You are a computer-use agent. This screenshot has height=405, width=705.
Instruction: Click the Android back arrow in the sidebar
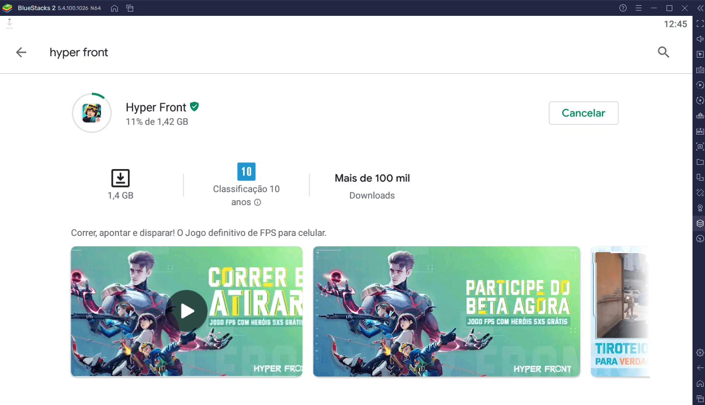click(x=700, y=368)
